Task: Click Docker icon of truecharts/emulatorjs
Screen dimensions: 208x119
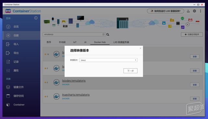Action: click(57, 96)
